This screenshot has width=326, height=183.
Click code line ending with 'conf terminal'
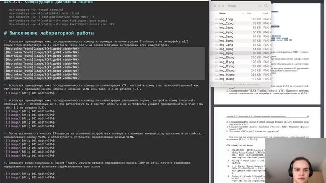[x=36, y=10]
